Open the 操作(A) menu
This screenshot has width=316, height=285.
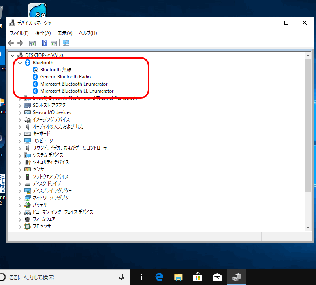43,33
